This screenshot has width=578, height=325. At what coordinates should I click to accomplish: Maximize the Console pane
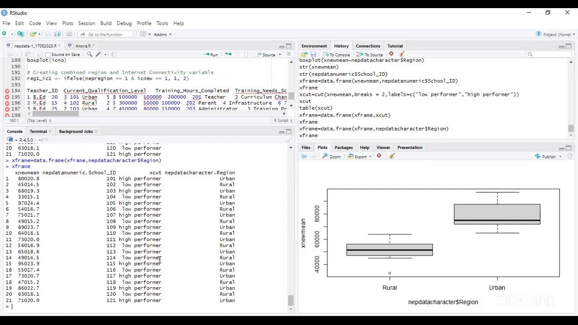pos(289,132)
